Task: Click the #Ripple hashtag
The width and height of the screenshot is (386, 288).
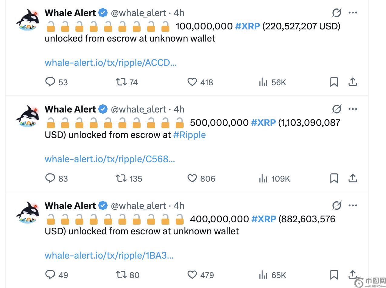Action: pyautogui.click(x=189, y=135)
